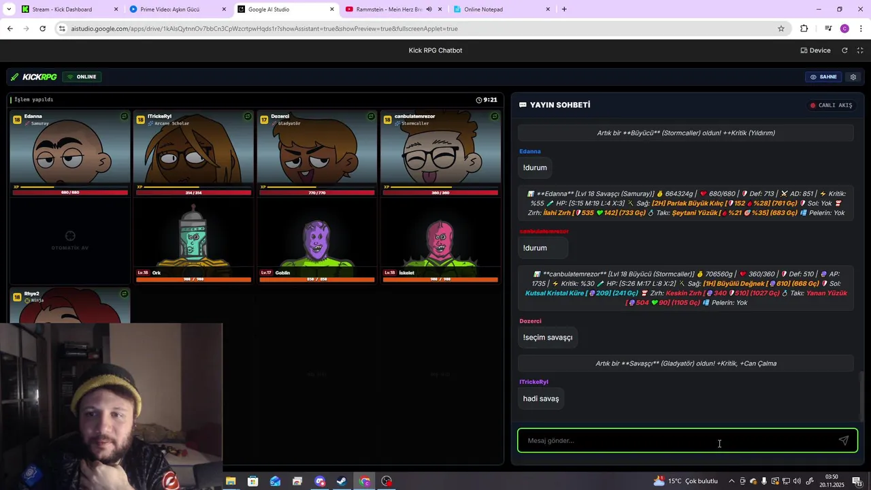Click the refresh icon on Edanna's card
This screenshot has width=871, height=490.
point(124,116)
